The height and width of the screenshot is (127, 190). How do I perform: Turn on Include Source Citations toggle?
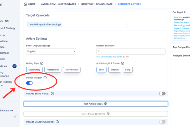[x=162, y=122]
